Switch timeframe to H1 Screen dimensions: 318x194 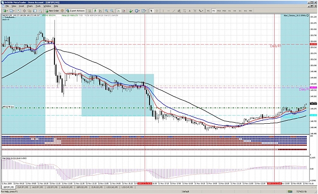(x=229, y=11)
